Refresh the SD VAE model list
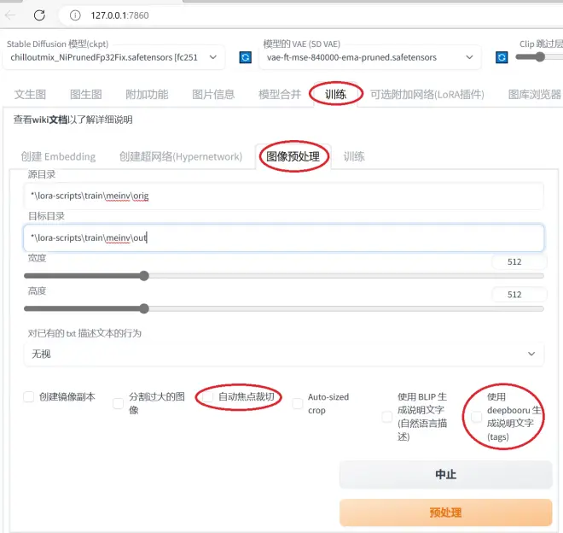The width and height of the screenshot is (563, 533). (502, 57)
